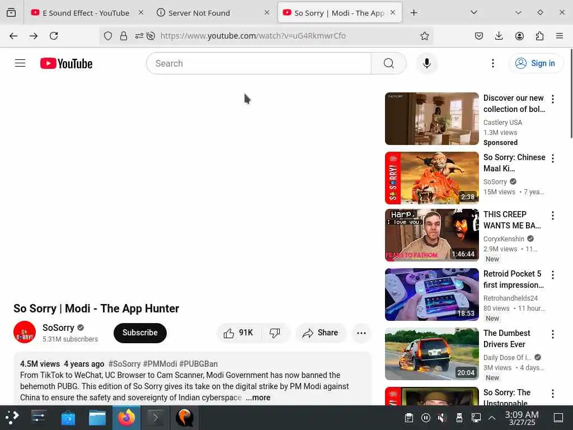Open clipboard tray icon
Screen dimensions: 573x430
409,418
